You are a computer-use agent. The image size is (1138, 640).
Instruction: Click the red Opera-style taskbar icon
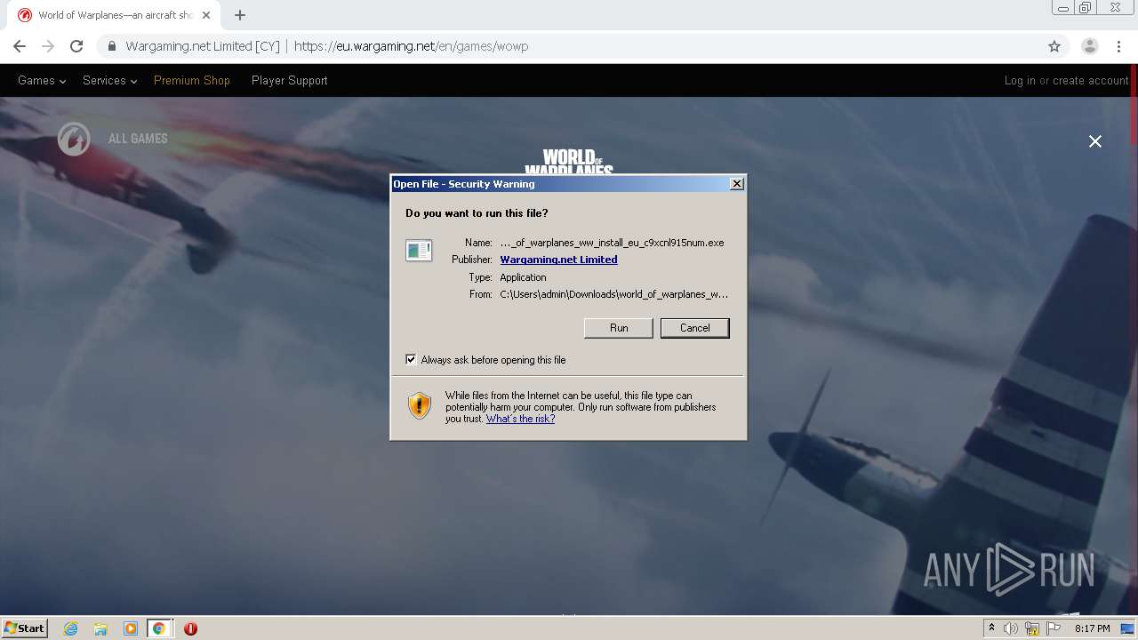click(x=190, y=628)
